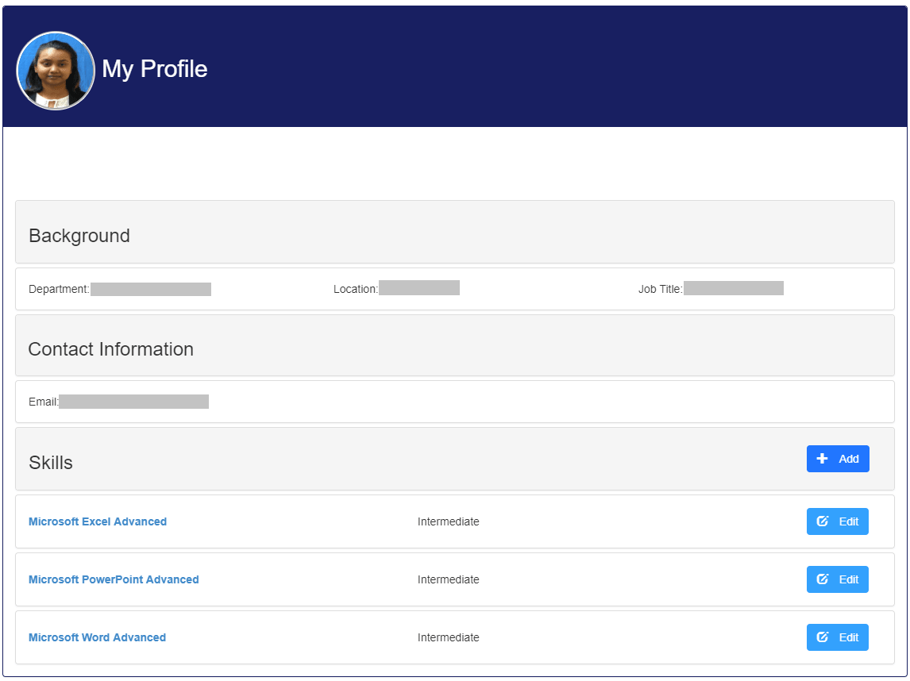Select the Background section header

pos(79,236)
